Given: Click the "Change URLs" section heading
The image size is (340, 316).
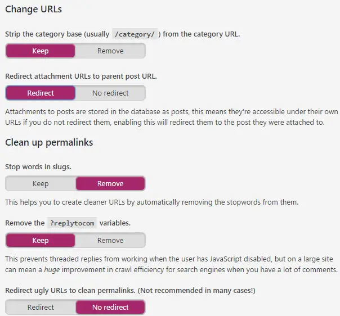Looking at the screenshot, I should pyautogui.click(x=33, y=10).
